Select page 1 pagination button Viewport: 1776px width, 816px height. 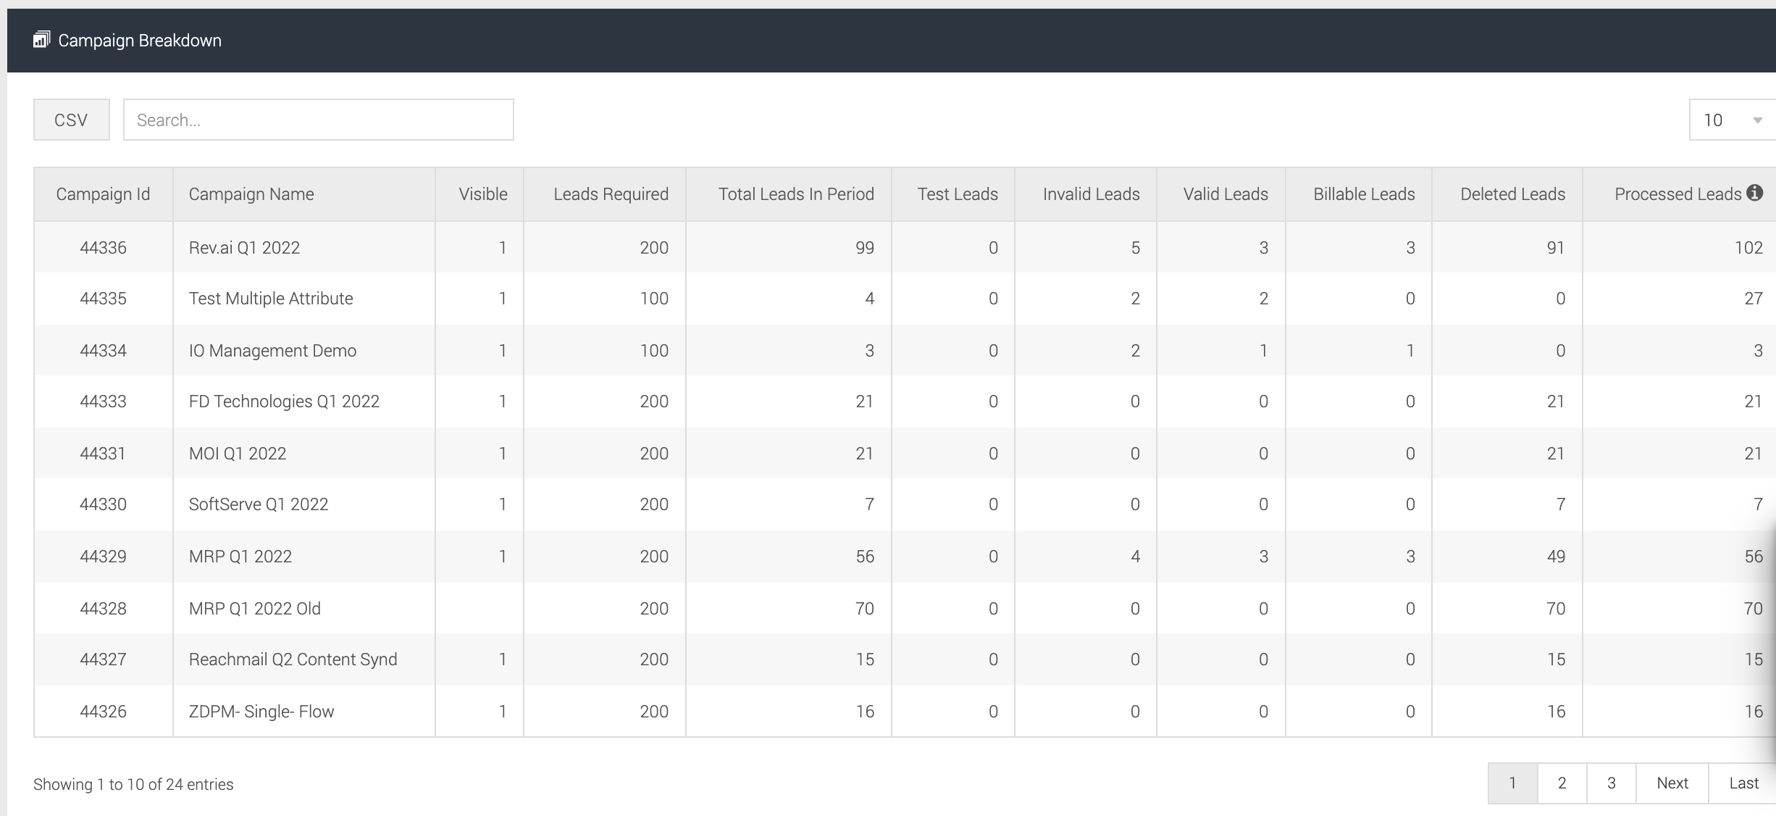click(x=1512, y=783)
